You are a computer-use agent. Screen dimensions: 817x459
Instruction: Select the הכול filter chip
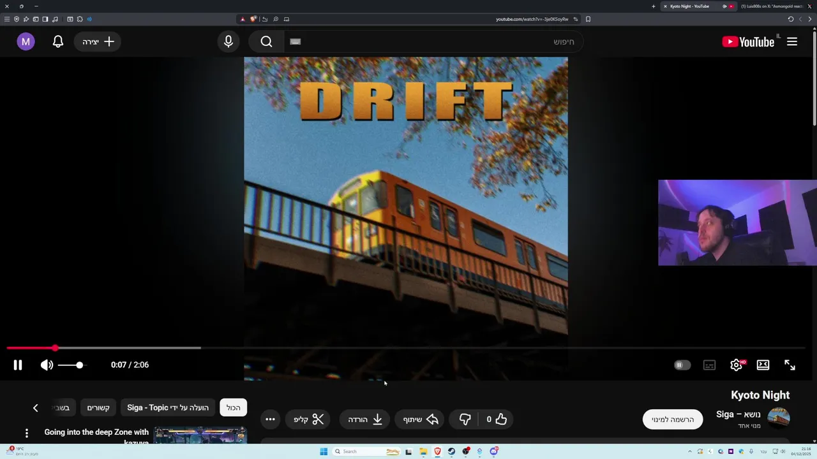234,407
